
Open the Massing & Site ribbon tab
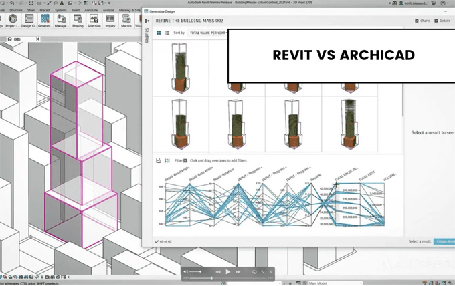pyautogui.click(x=129, y=10)
